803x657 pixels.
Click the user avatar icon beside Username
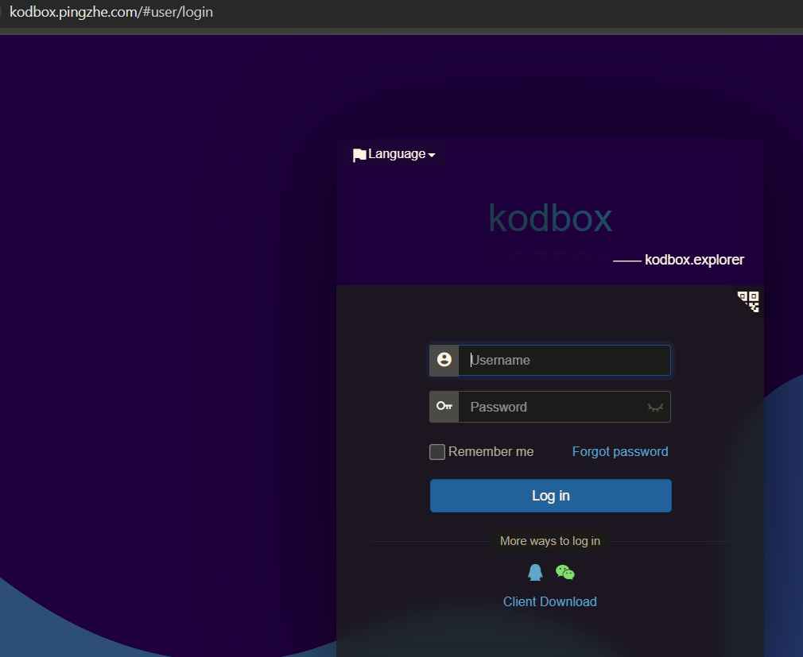(x=444, y=360)
